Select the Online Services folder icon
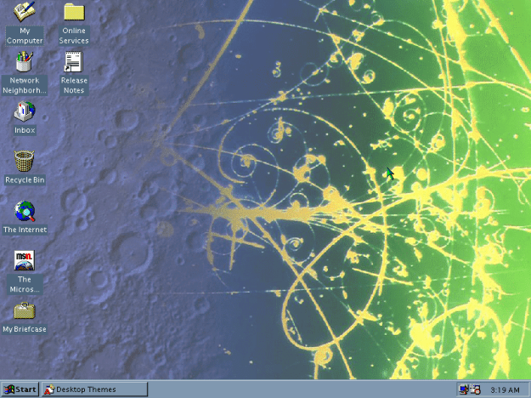Screen dimensions: 531x398 (x=74, y=12)
